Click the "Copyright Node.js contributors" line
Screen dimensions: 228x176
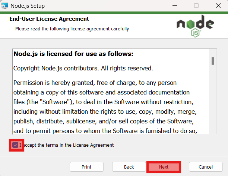coord(83,69)
